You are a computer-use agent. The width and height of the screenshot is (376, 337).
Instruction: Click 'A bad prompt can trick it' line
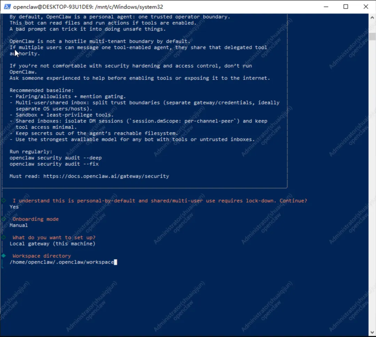click(87, 29)
